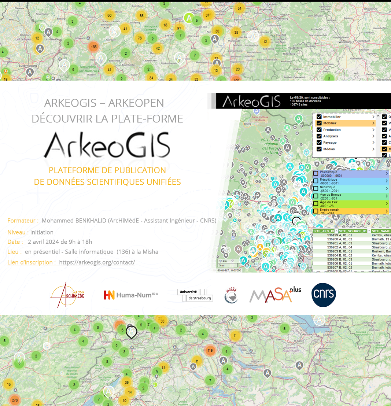Uncheck the Médias checkbox
This screenshot has width=391, height=406.
coord(319,149)
